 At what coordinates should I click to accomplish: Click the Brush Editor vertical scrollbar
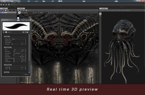pos(29,53)
